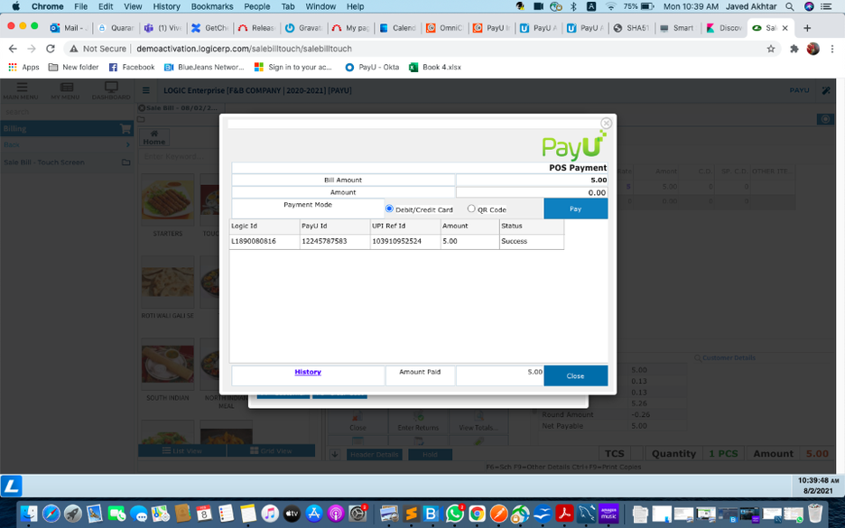Open the MAIN MENU hamburger icon

(x=21, y=88)
